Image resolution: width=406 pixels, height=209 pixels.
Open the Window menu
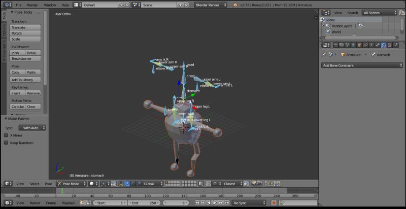[50, 5]
